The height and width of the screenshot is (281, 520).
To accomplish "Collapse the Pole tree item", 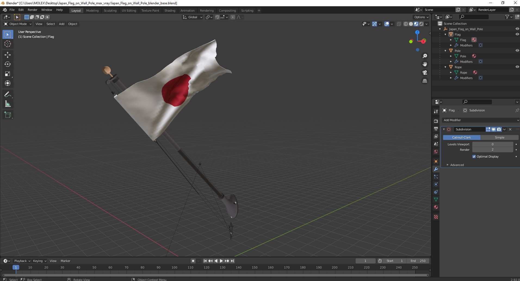I will 445,51.
